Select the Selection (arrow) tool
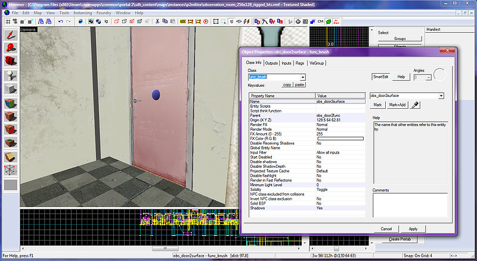 tap(11, 35)
